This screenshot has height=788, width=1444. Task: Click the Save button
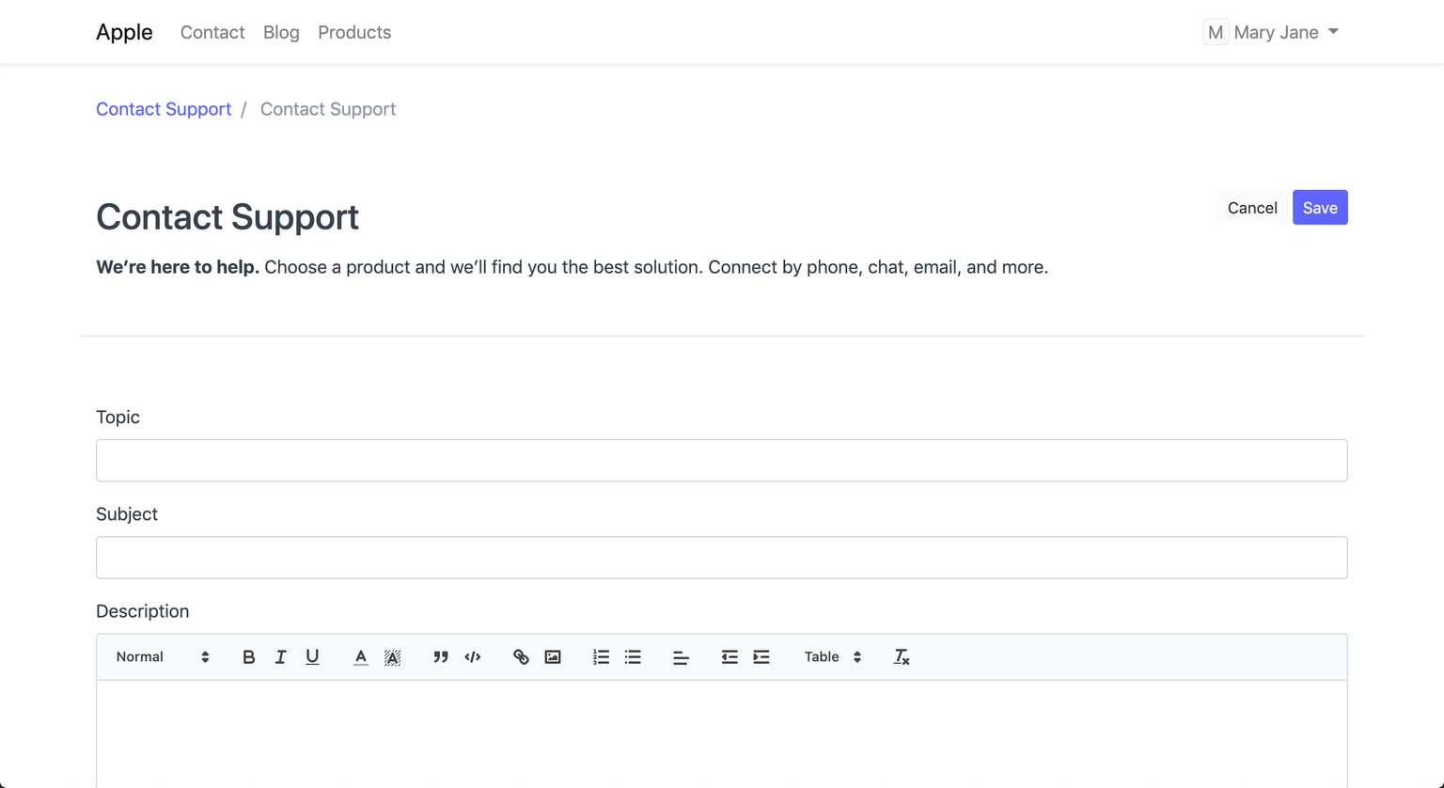(1319, 208)
